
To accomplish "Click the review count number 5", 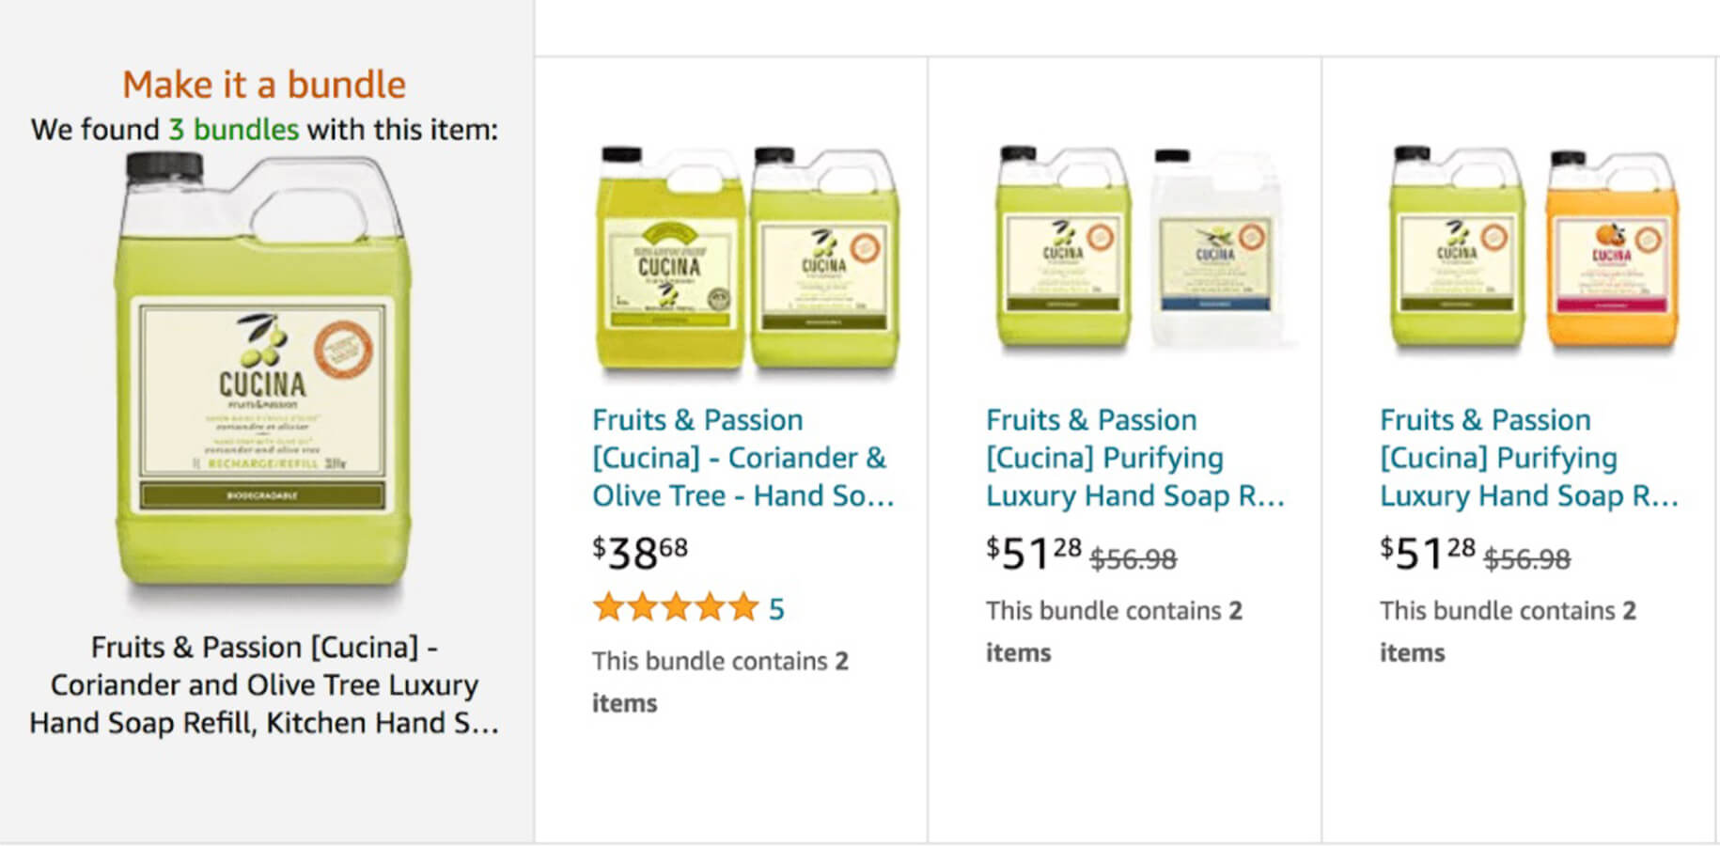I will pyautogui.click(x=777, y=607).
